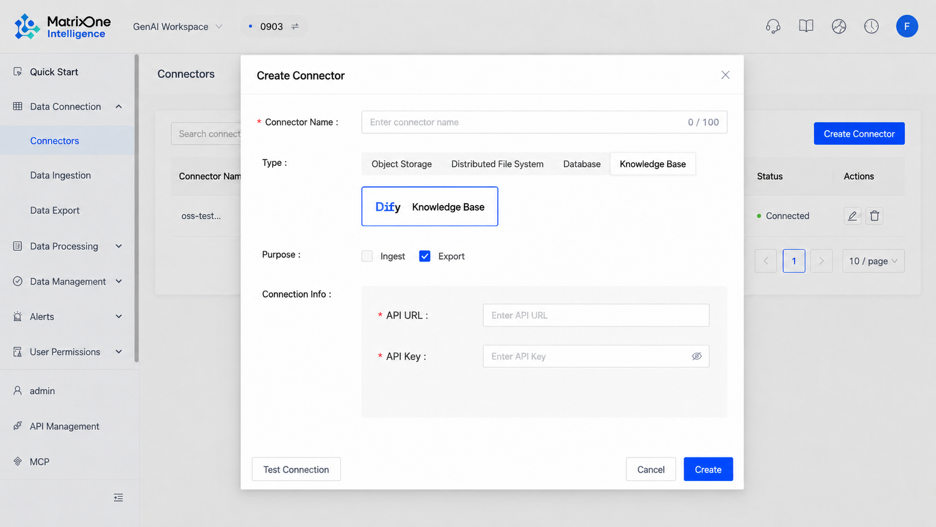Viewport: 936px width, 527px height.
Task: Click the Alerts siren icon
Action: (17, 316)
